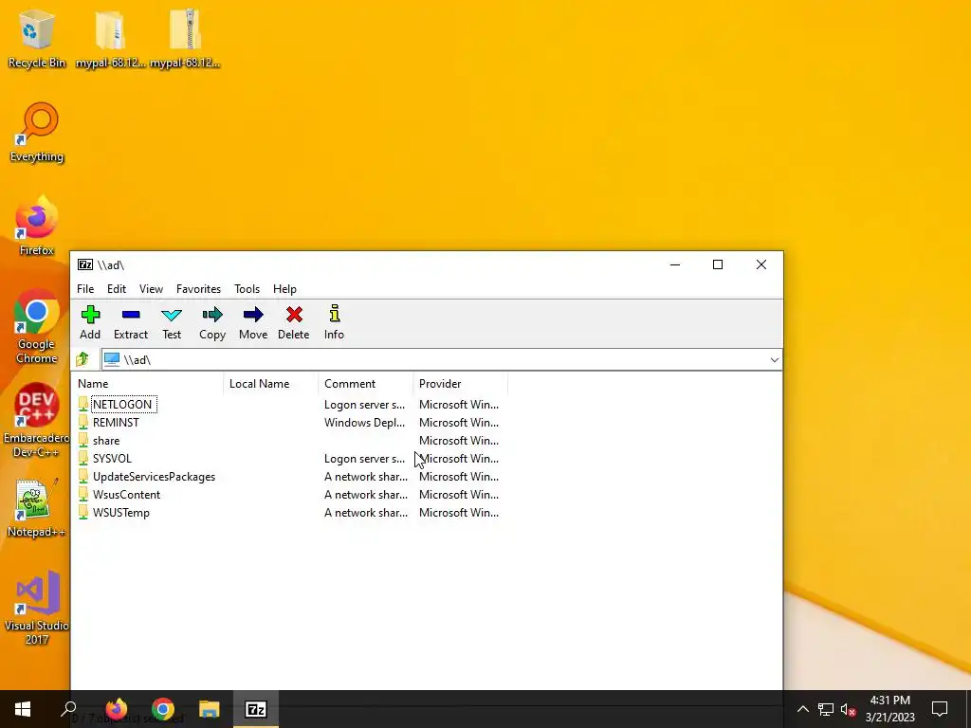Open the Favorites menu
This screenshot has height=728, width=971.
[x=198, y=289]
